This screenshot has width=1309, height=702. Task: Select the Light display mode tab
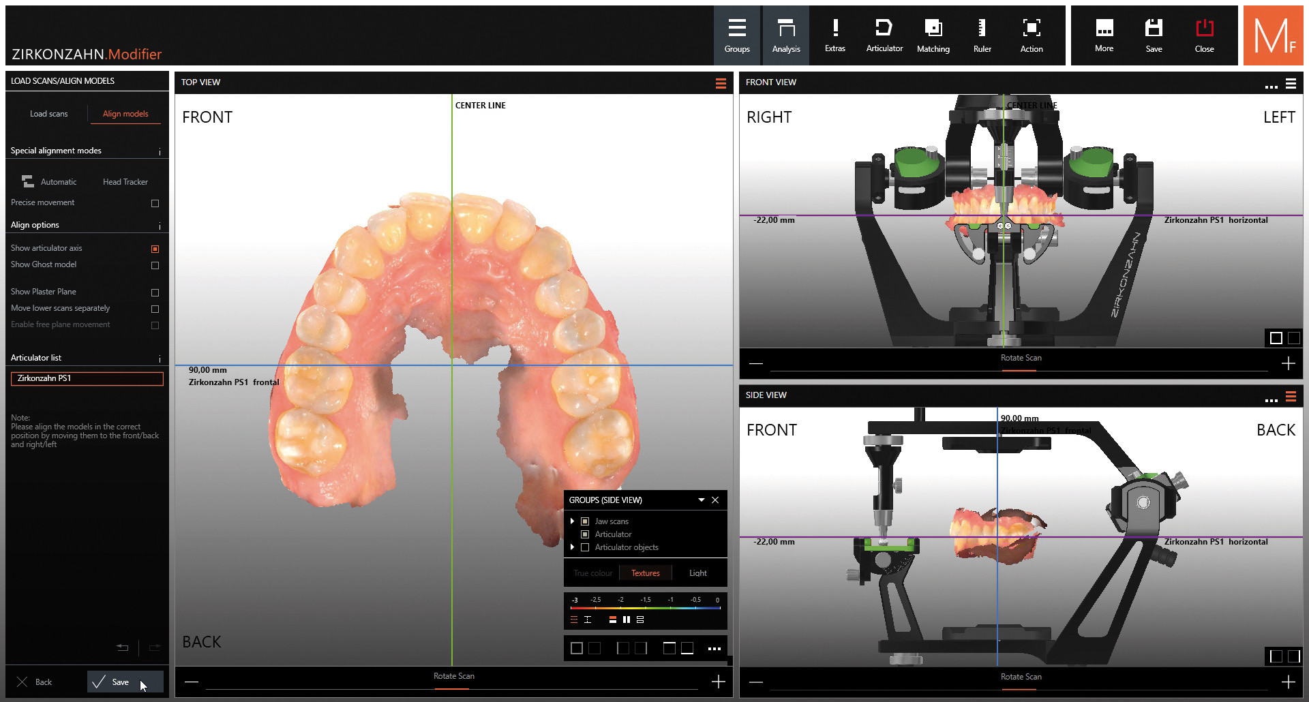[x=697, y=573]
